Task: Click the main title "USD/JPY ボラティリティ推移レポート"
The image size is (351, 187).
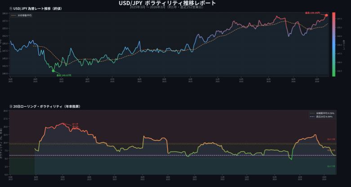Action: (167, 3)
